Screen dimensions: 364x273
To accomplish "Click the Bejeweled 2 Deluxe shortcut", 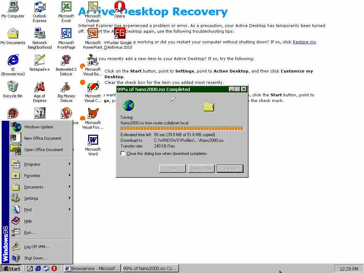I will [66, 65].
